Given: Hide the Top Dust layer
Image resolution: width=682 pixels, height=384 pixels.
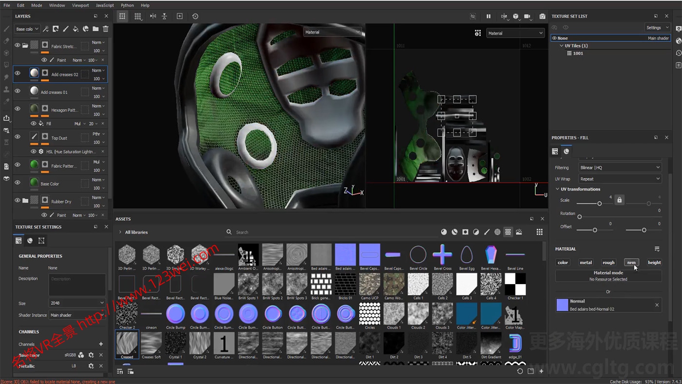Looking at the screenshot, I should (x=17, y=136).
